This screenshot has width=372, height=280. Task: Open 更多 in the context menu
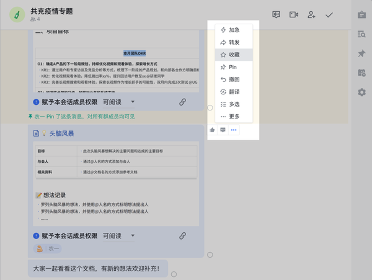click(x=234, y=116)
